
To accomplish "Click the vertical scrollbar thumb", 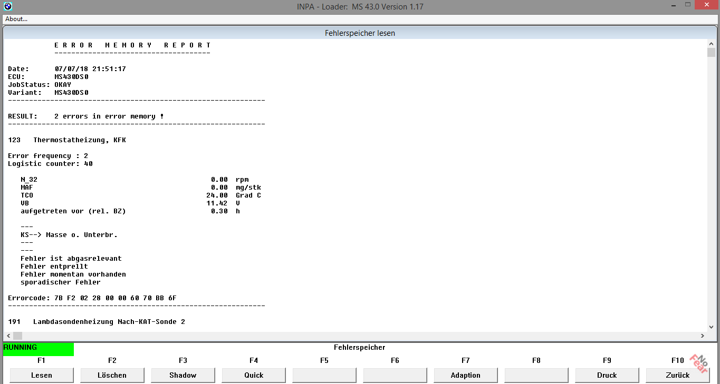I will click(x=711, y=52).
